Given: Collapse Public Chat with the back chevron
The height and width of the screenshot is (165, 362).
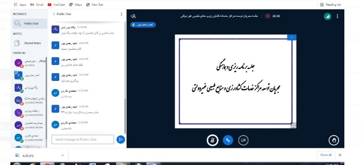Looking at the screenshot, I should click(x=54, y=14).
